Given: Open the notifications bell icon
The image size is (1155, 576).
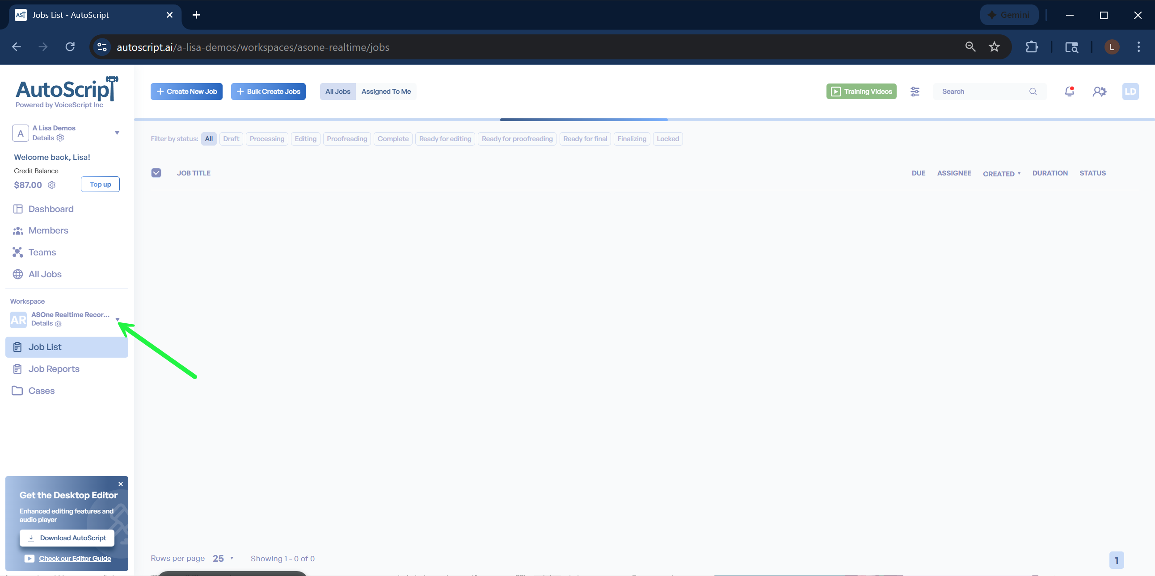Looking at the screenshot, I should [1069, 92].
